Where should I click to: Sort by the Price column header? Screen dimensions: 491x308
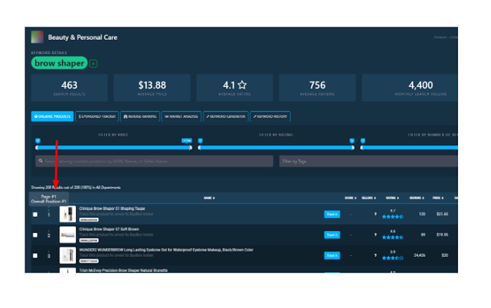coord(438,198)
